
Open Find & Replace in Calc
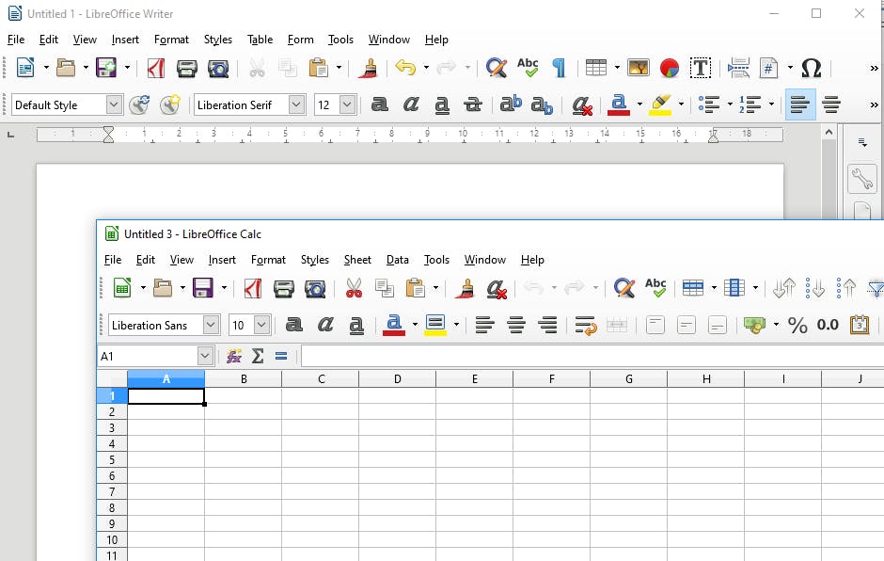point(624,288)
